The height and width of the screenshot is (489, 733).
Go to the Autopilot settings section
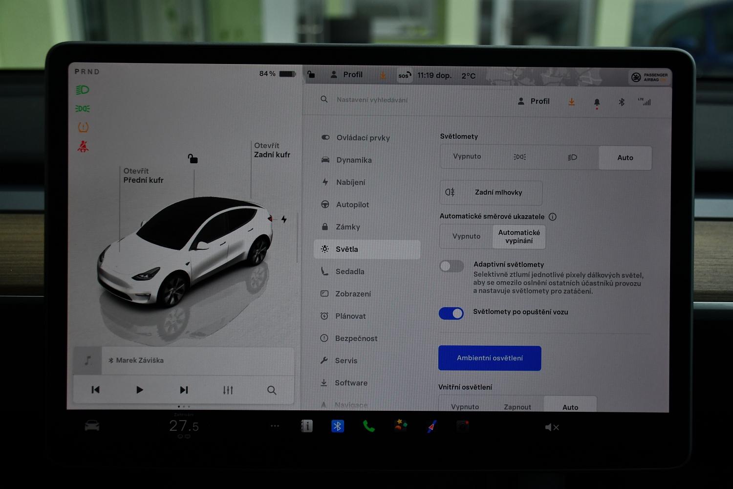coord(352,205)
